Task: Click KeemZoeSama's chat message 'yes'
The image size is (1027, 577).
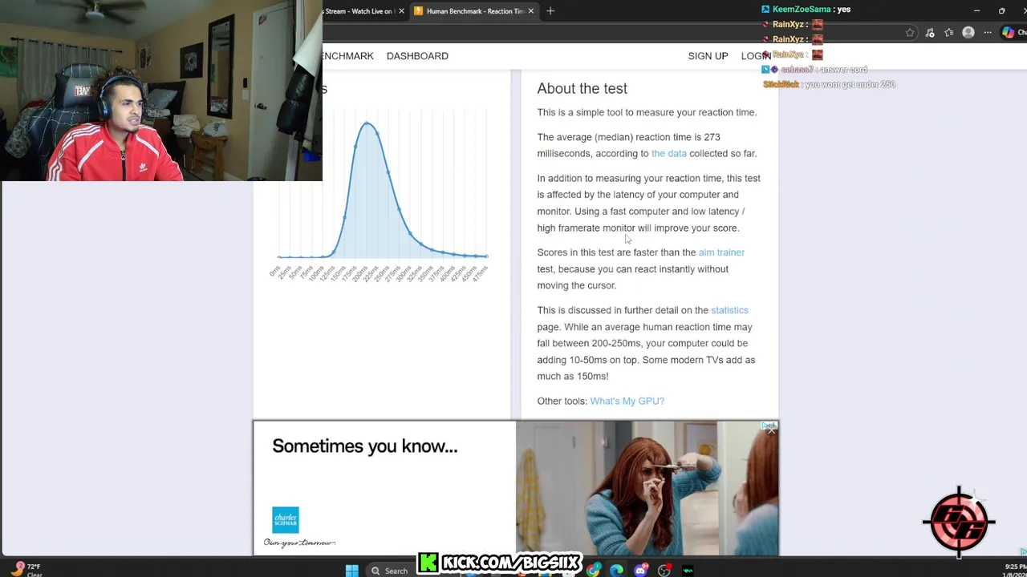Action: pyautogui.click(x=806, y=10)
